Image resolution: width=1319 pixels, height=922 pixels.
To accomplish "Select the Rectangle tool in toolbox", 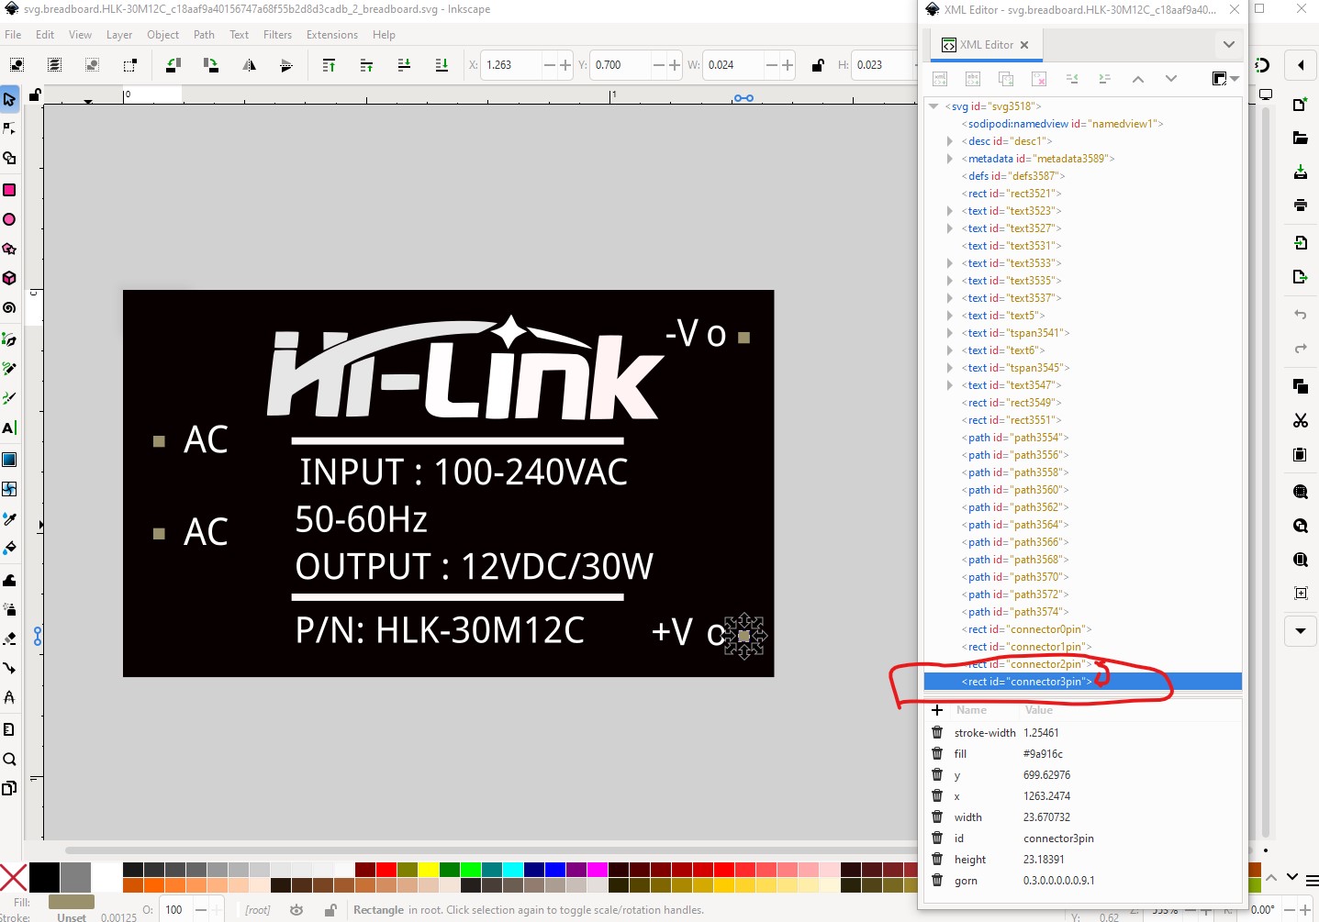I will coord(9,190).
